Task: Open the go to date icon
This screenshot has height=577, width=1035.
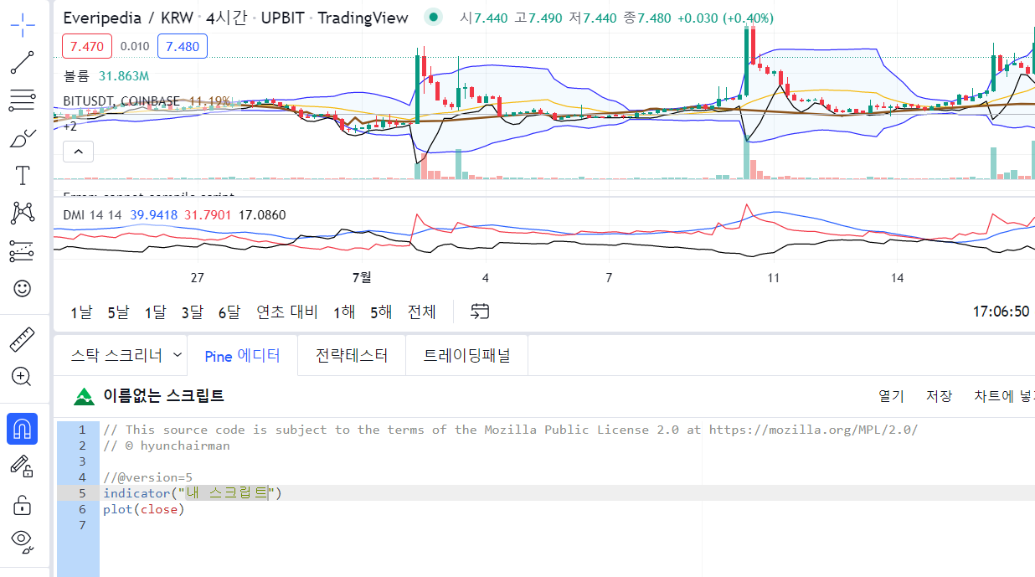Action: pos(480,312)
